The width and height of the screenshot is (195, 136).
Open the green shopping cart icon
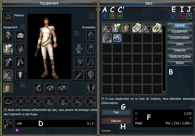[120, 16]
